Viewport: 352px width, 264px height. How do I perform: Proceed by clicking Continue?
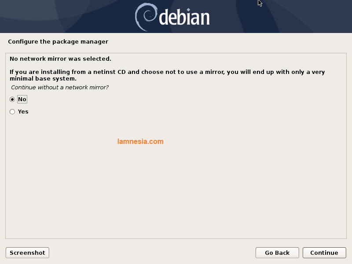click(324, 253)
